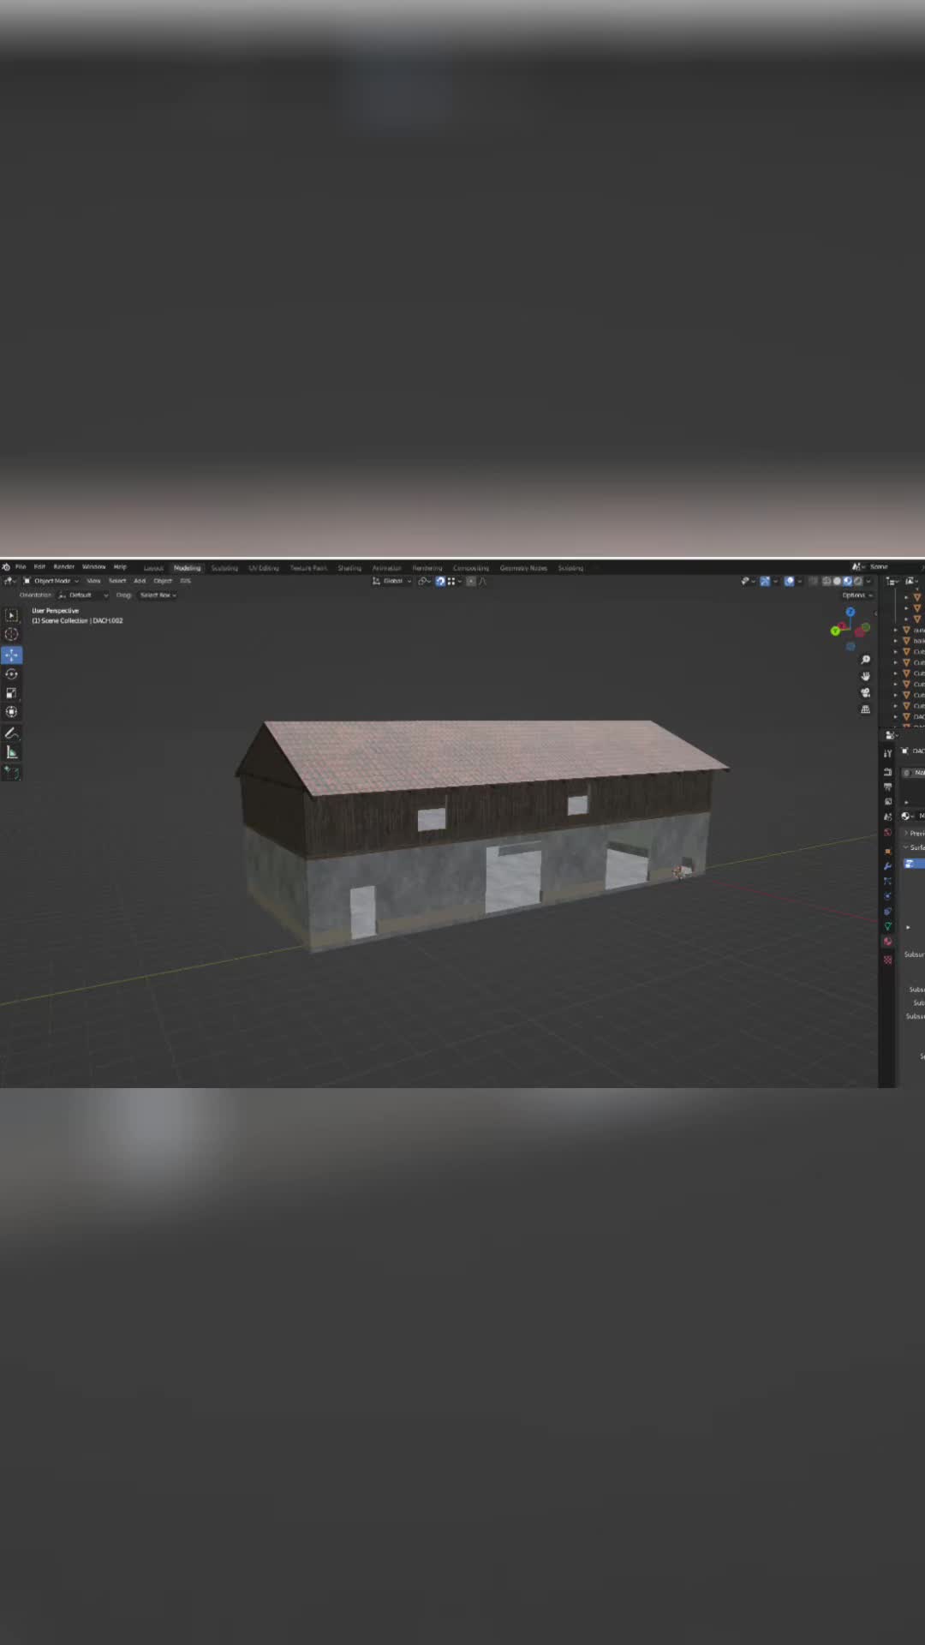Open the Object Constraints properties tab
The width and height of the screenshot is (925, 1645).
887,912
